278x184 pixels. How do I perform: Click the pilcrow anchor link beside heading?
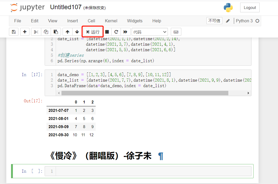coord(161,156)
